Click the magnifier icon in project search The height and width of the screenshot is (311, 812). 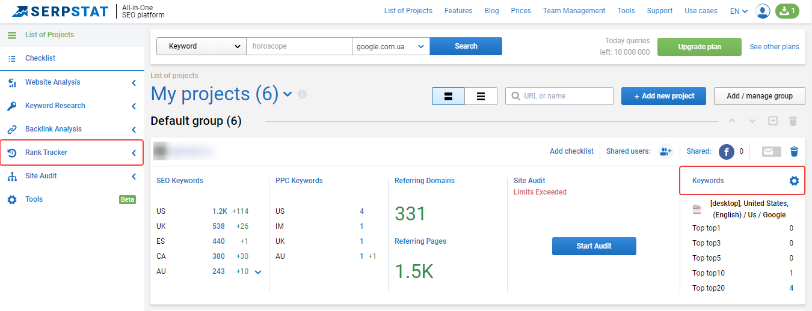tap(516, 96)
